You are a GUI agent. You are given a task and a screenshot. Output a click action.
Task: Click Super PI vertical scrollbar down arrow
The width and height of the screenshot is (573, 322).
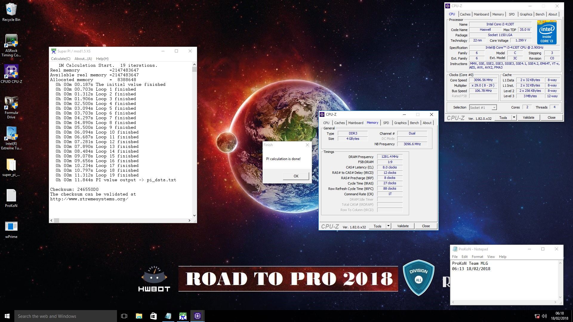[x=194, y=215]
